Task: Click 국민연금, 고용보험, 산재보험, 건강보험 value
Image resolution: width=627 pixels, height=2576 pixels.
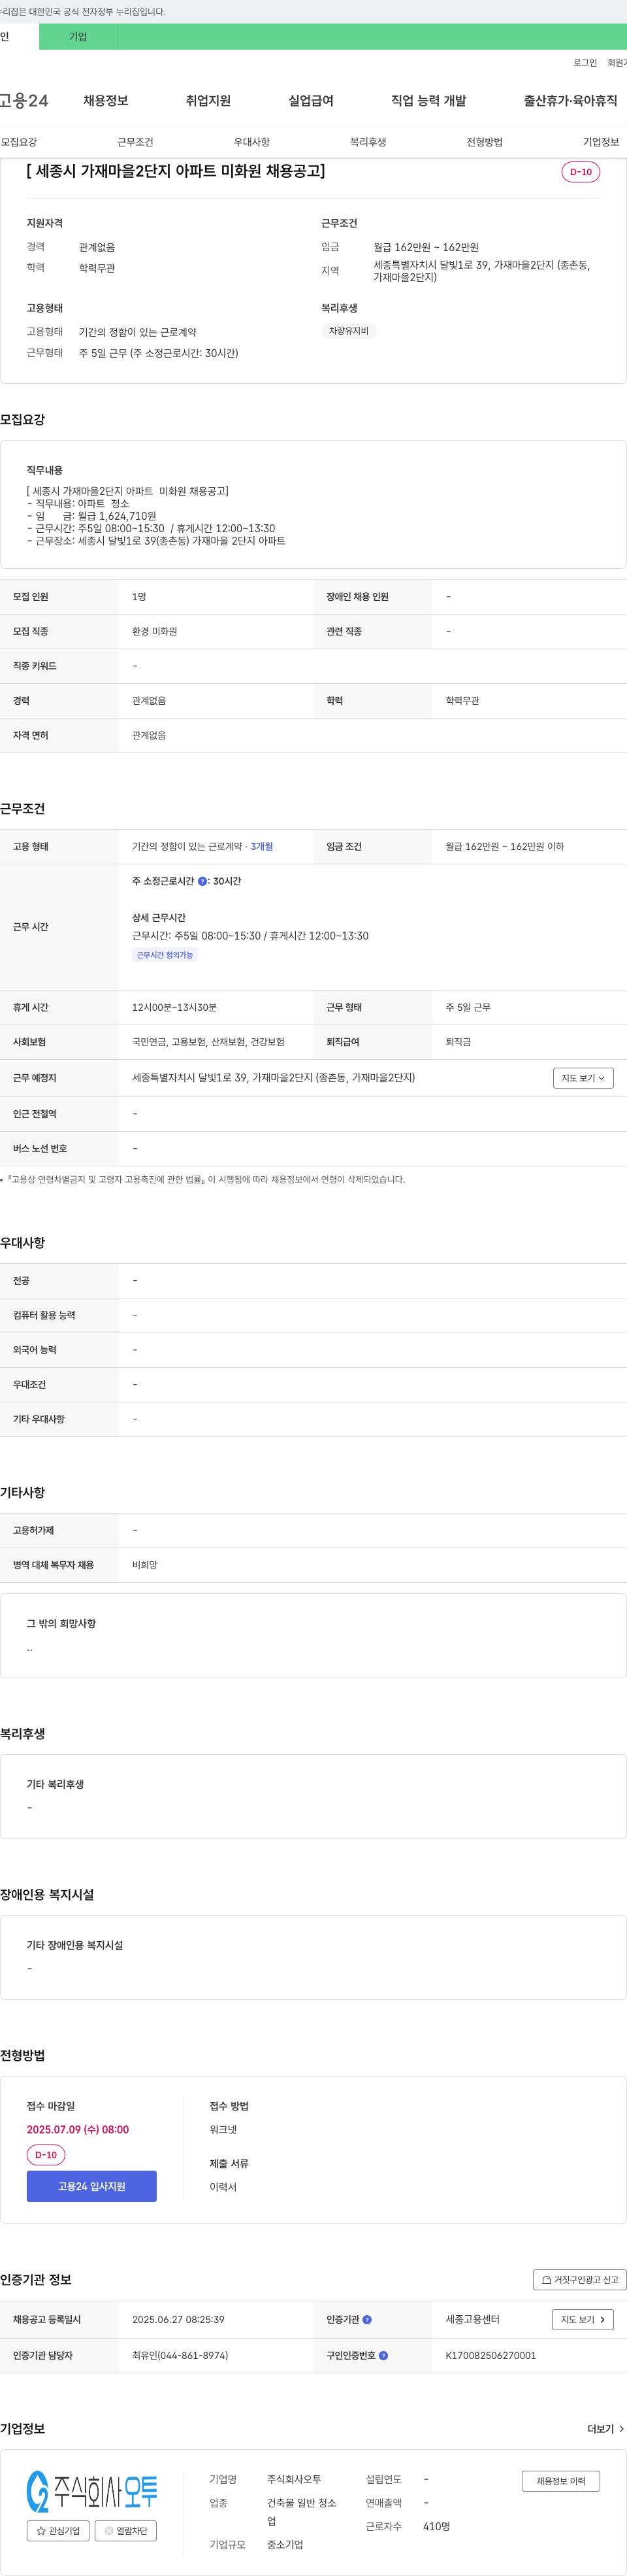Action: pos(208,1042)
